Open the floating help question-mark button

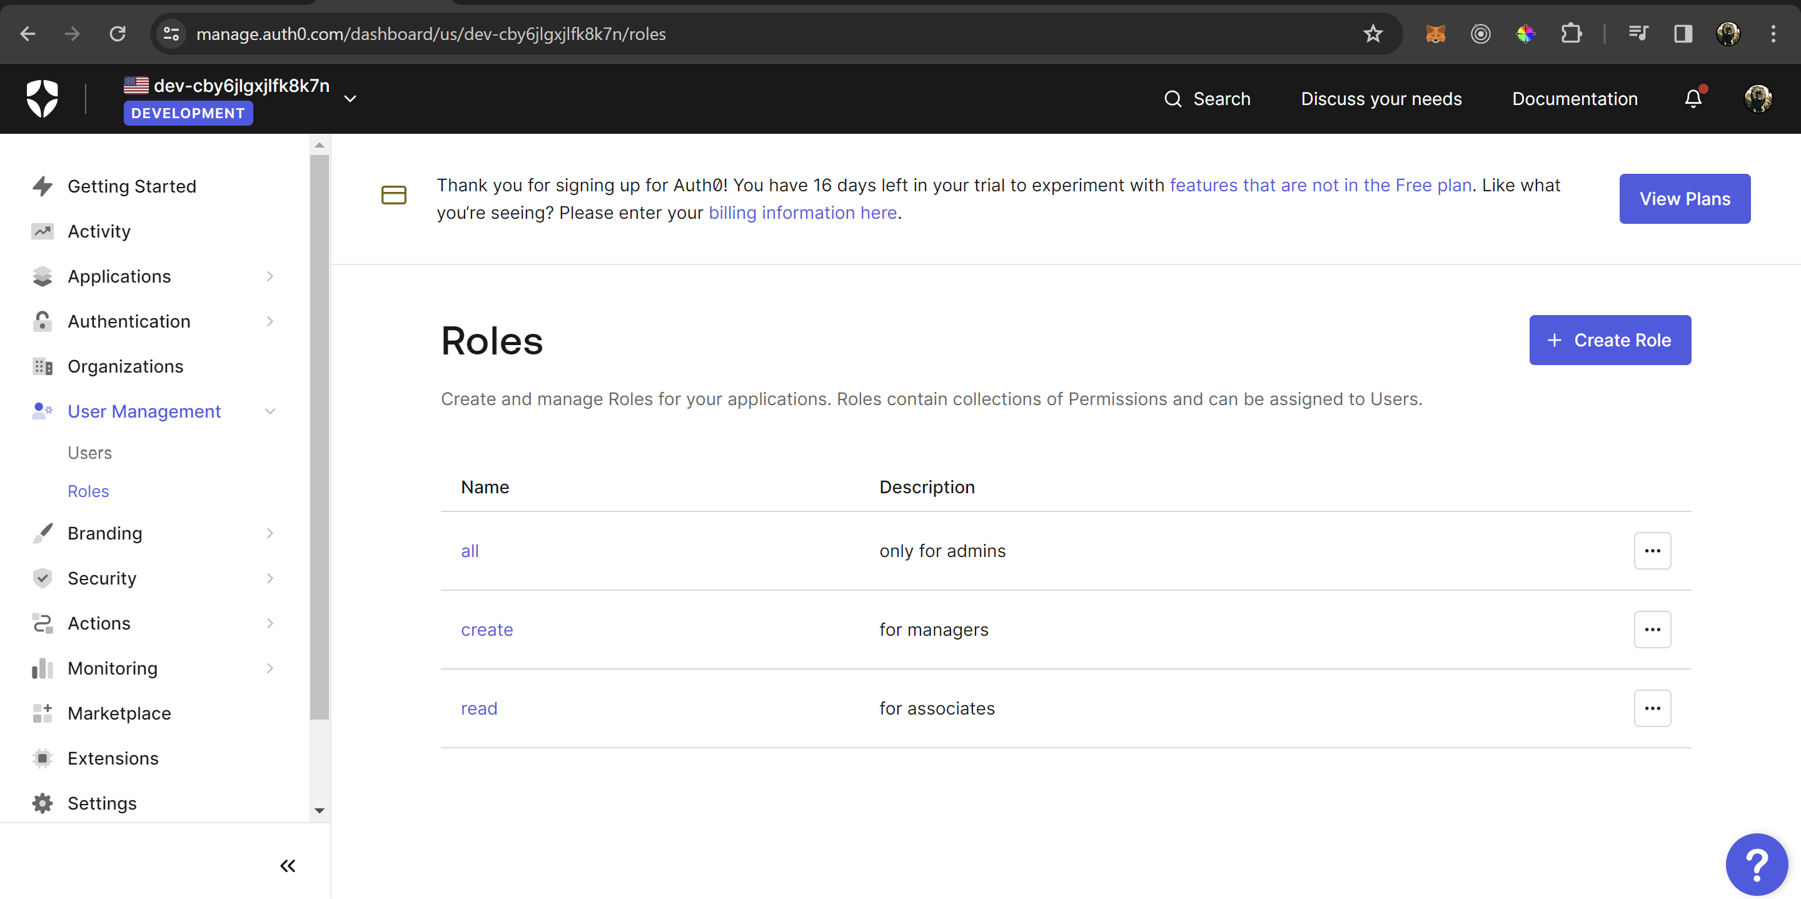[x=1757, y=864]
